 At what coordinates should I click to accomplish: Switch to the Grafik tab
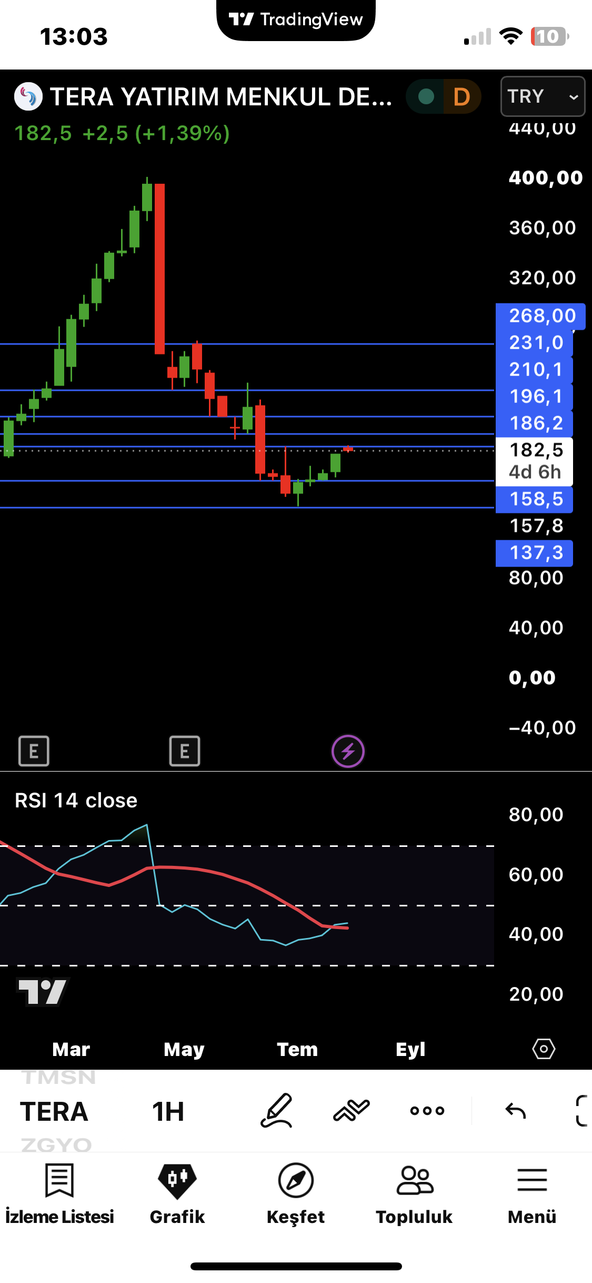click(177, 1195)
